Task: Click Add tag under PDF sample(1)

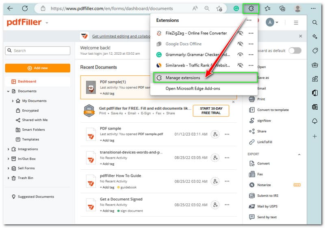Action: (x=107, y=94)
